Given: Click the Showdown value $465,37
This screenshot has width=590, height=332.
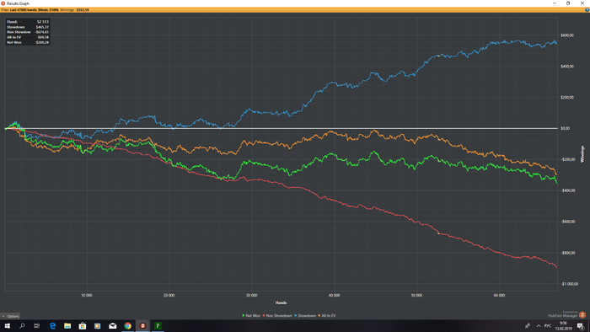Looking at the screenshot, I should pos(42,27).
